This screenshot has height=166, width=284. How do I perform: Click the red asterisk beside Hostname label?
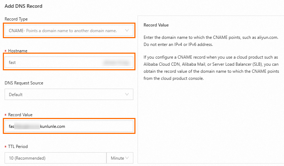pyautogui.click(x=6, y=51)
